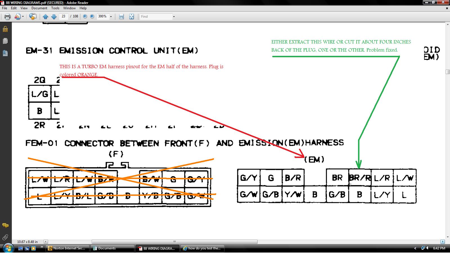Open the Pages panel in sidebar
This screenshot has width=450, height=266.
tap(5, 41)
